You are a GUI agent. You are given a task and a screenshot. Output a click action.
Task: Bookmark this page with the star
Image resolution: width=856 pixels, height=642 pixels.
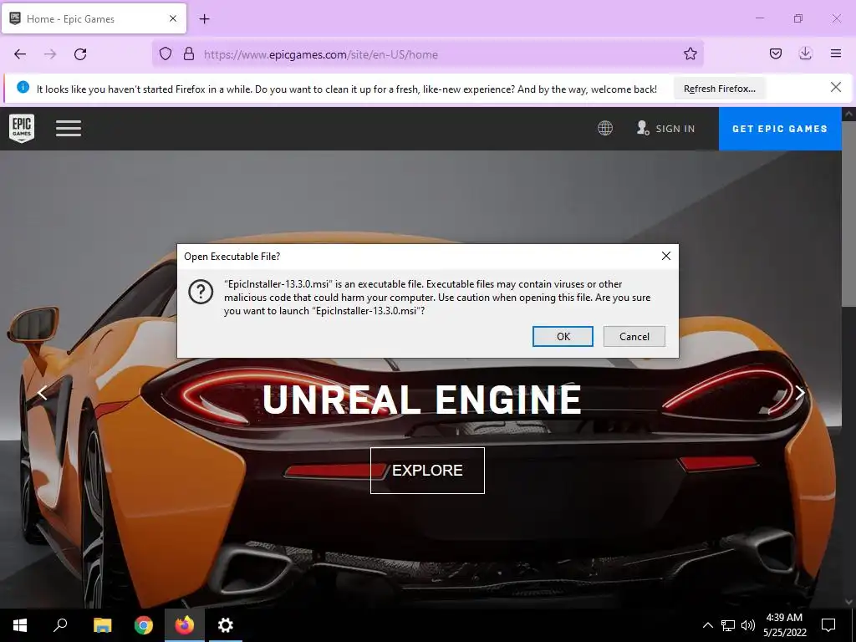coord(690,54)
